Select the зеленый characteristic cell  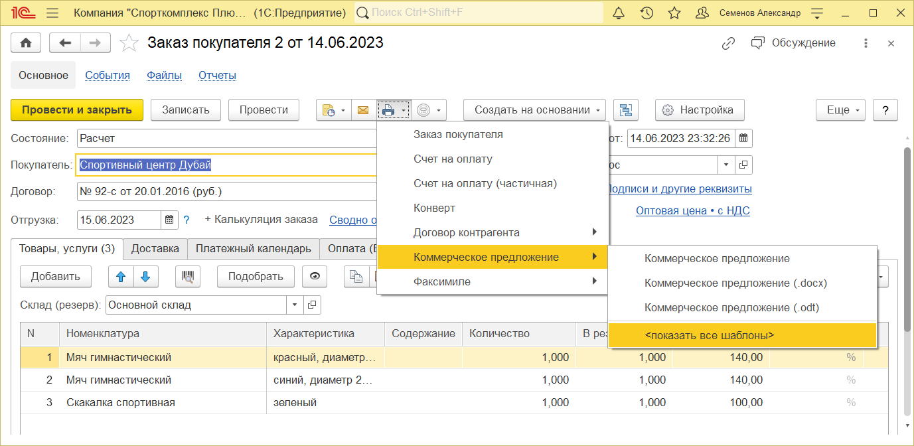[325, 402]
